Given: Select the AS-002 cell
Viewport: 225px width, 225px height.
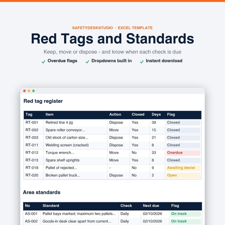Looking at the screenshot, I should pos(32,221).
